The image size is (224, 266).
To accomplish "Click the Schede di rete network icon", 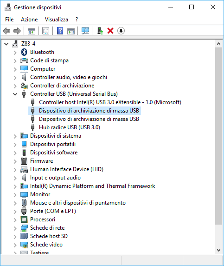I will (x=24, y=228).
